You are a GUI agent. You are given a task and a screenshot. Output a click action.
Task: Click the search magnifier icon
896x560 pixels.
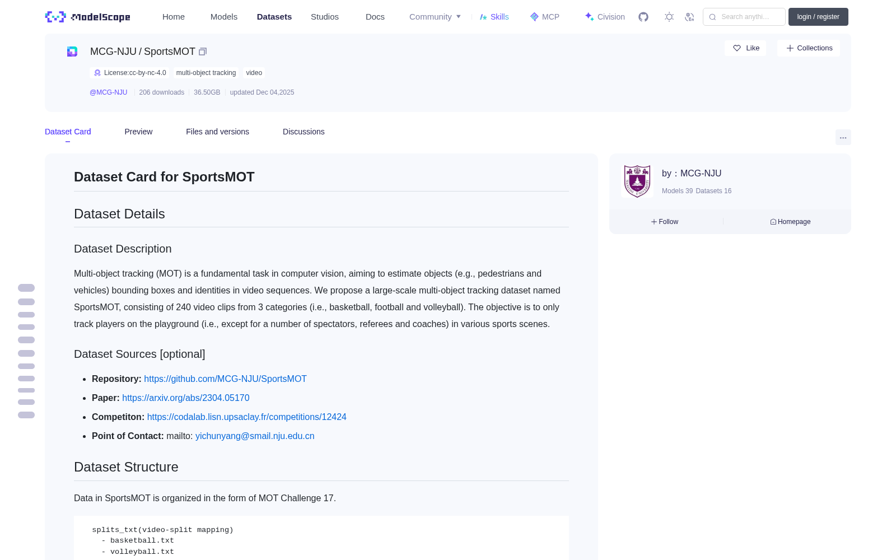pyautogui.click(x=712, y=17)
